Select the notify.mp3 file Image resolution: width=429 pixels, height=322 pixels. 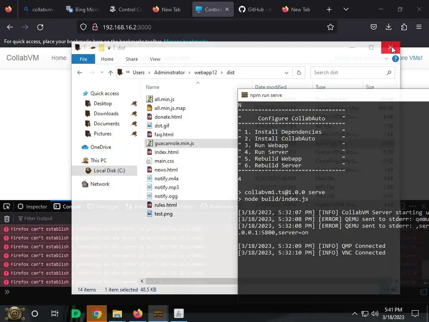coord(167,187)
